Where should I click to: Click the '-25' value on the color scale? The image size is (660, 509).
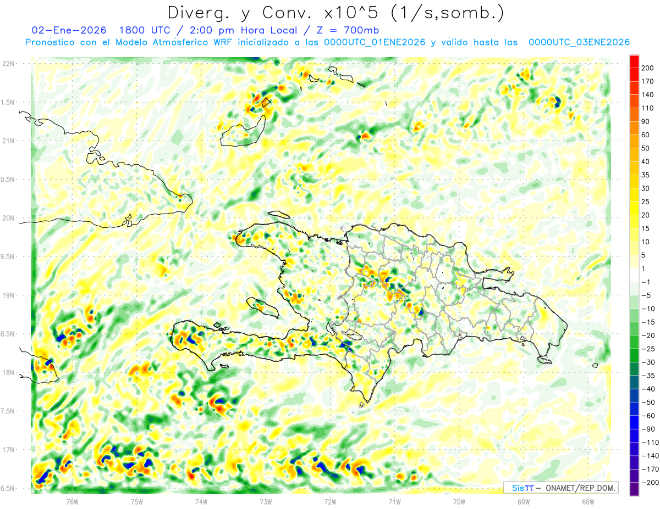(648, 349)
